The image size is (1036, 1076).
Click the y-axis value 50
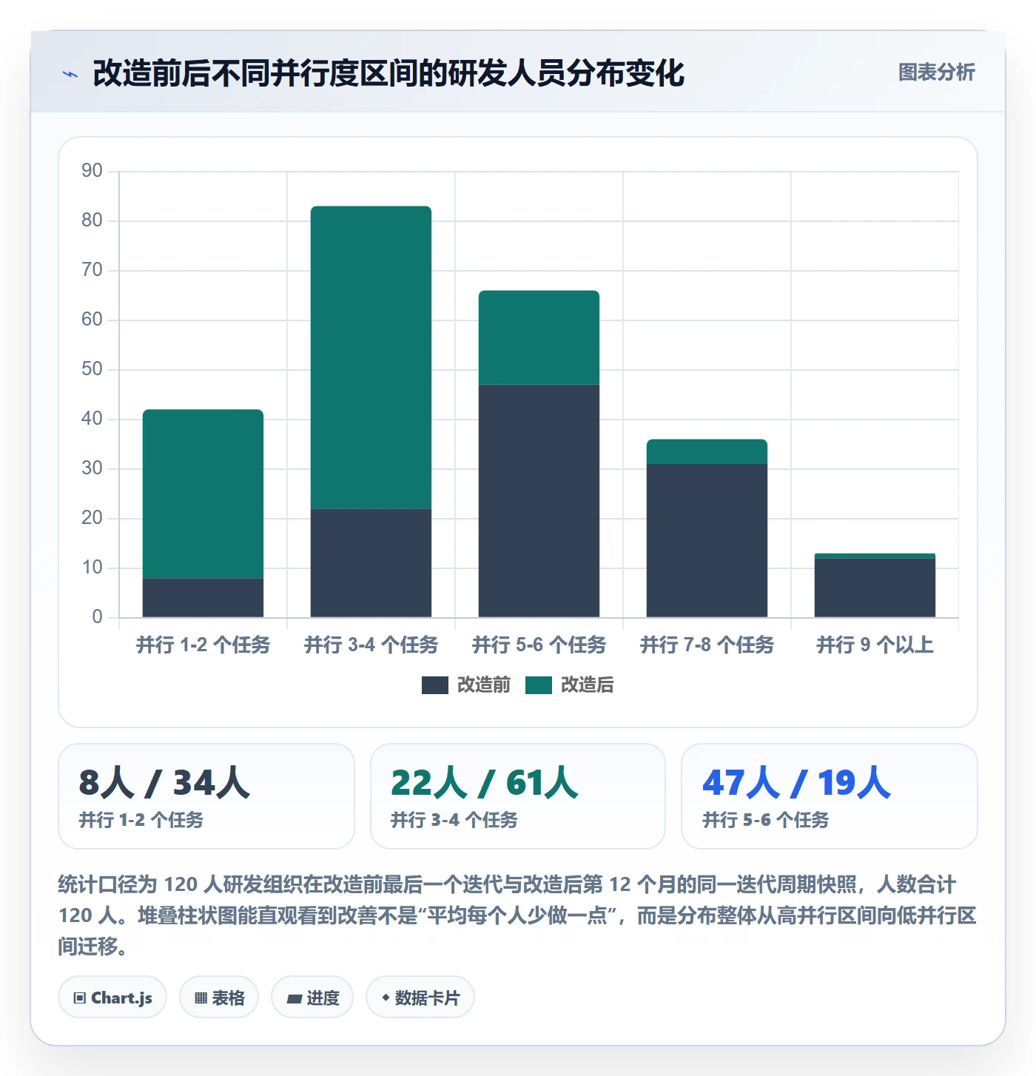pos(92,369)
